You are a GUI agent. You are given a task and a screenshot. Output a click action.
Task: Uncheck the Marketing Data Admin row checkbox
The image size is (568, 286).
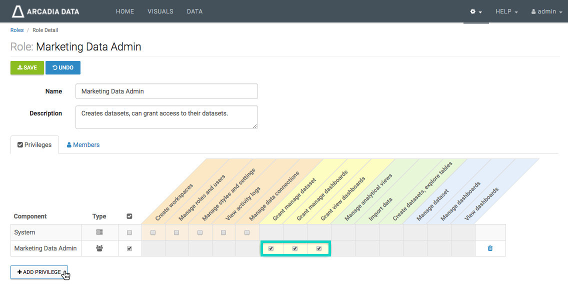tap(129, 248)
